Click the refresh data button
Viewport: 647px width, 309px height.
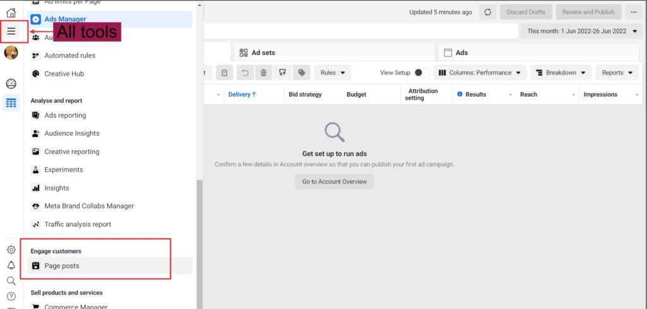[x=488, y=12]
